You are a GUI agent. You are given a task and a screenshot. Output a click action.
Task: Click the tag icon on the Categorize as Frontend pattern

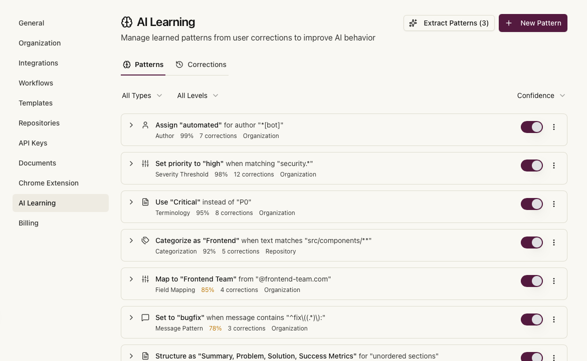coord(145,240)
